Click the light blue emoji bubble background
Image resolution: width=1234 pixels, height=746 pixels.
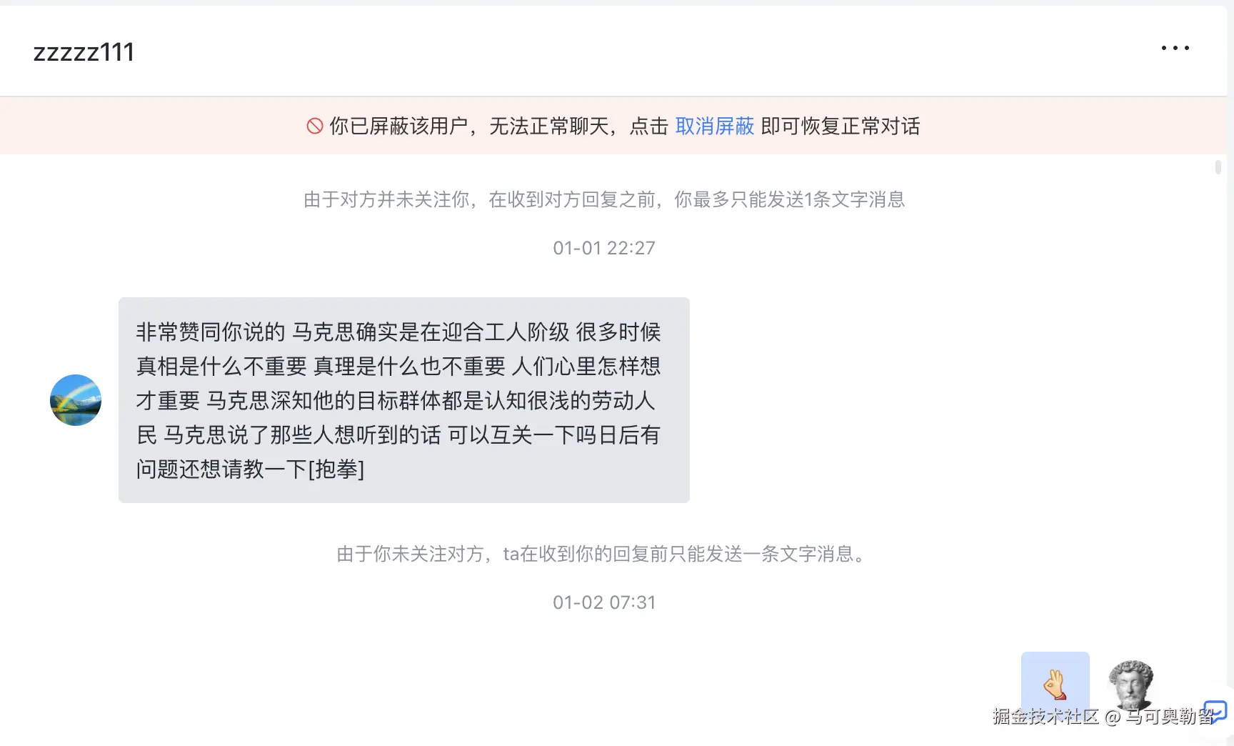[1055, 685]
